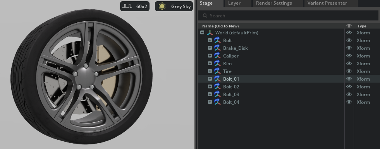Click the Bolt_03 xform icon
The width and height of the screenshot is (380, 149).
tap(217, 95)
